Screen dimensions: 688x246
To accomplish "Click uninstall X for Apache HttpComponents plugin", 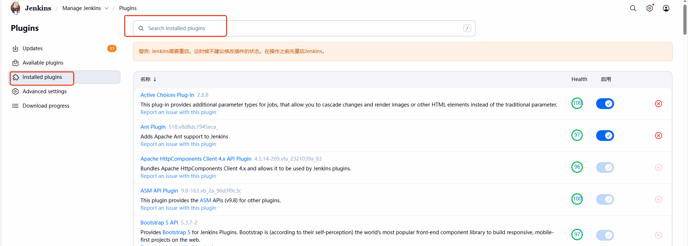I will pos(659,167).
